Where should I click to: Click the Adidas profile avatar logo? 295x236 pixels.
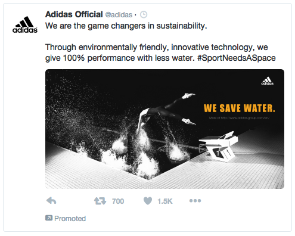pos(25,24)
